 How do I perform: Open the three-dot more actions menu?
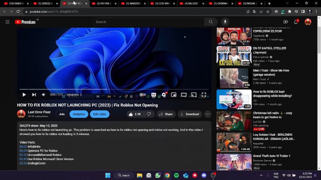click(x=207, y=114)
